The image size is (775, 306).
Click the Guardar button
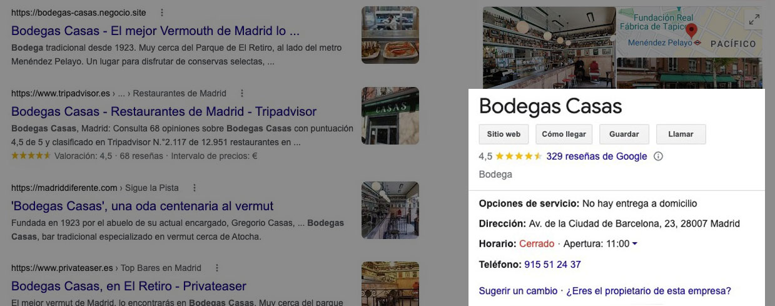624,134
